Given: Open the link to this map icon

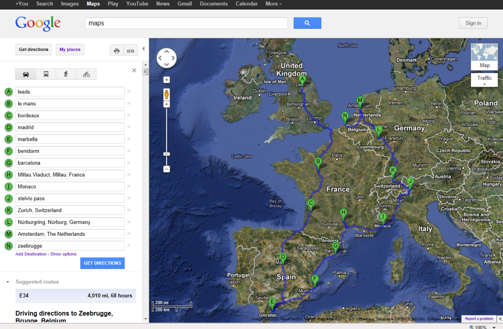Looking at the screenshot, I should tap(130, 50).
